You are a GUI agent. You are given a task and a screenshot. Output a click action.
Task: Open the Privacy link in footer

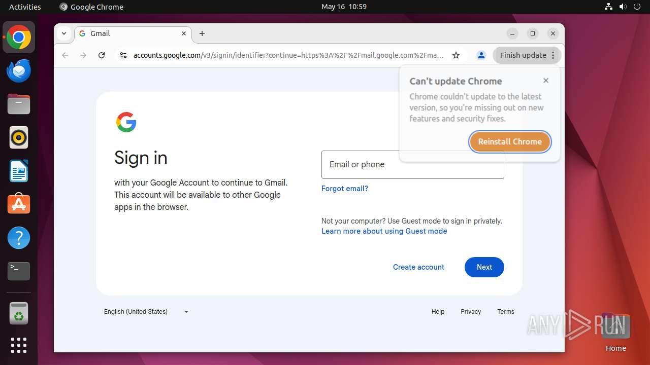(471, 312)
